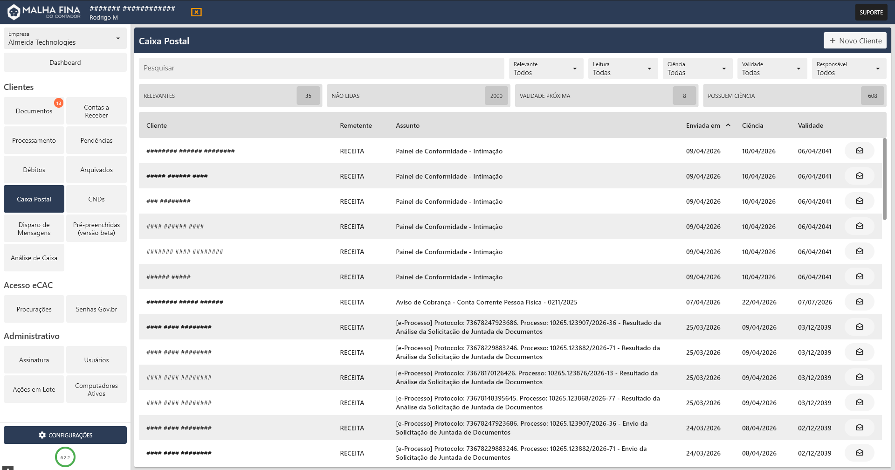Open envelope icon for Aviso de Cobrança row
Viewport: 895px width, 470px height.
[x=859, y=302]
